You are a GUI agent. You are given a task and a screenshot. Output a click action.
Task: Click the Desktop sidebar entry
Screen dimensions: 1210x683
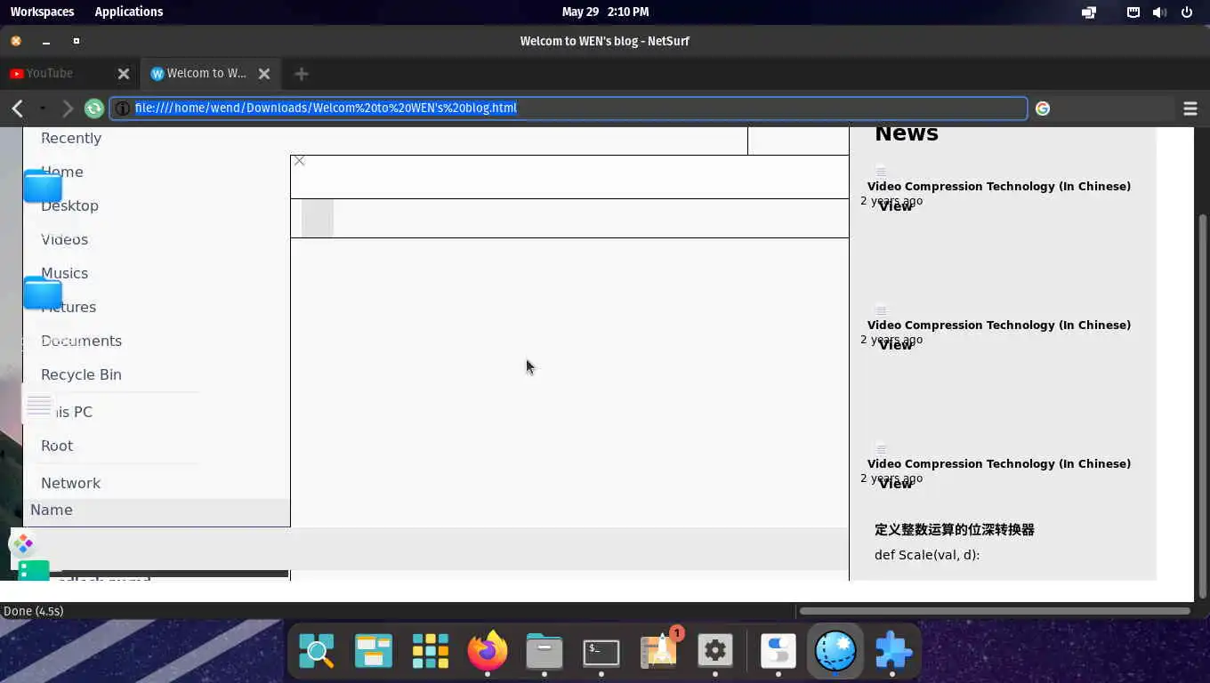coord(69,205)
